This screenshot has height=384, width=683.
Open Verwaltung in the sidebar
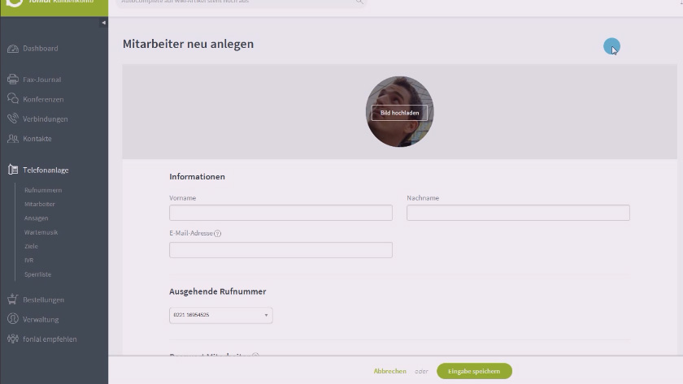(x=41, y=319)
